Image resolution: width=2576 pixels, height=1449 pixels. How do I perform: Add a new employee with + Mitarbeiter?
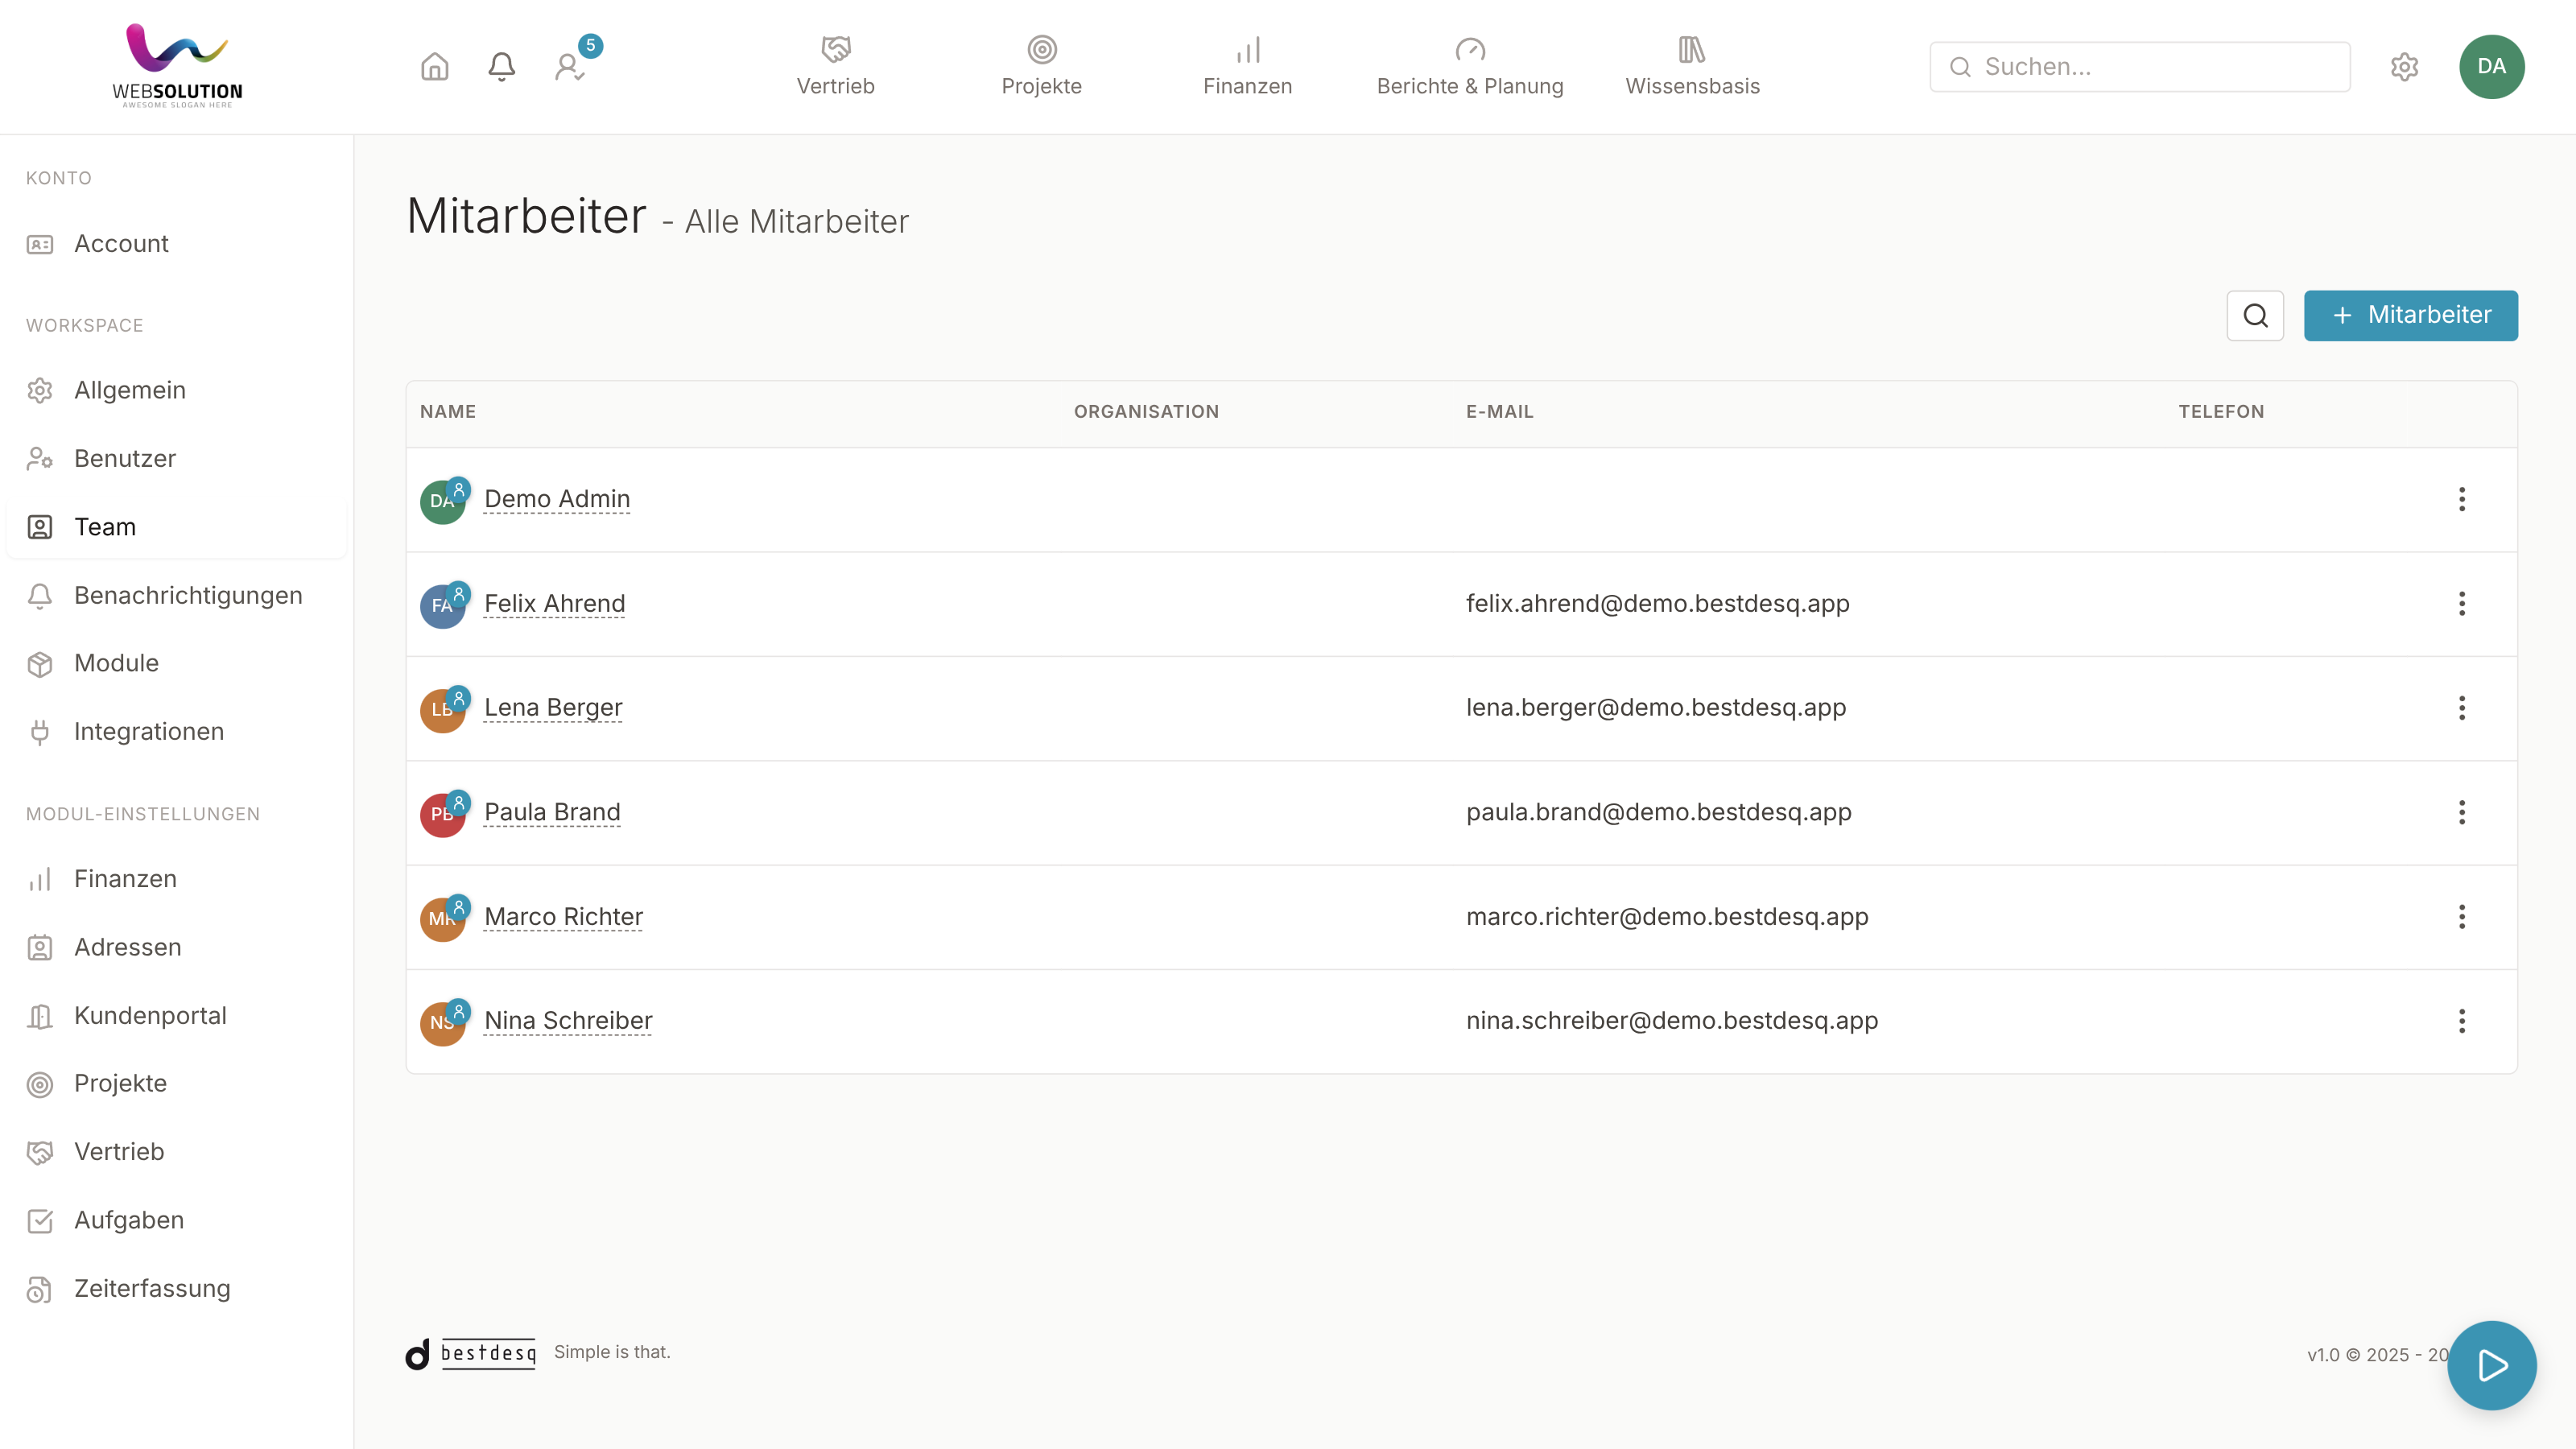2411,316
